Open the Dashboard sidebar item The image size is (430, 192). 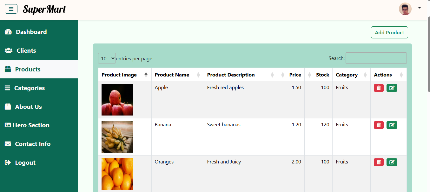31,32
